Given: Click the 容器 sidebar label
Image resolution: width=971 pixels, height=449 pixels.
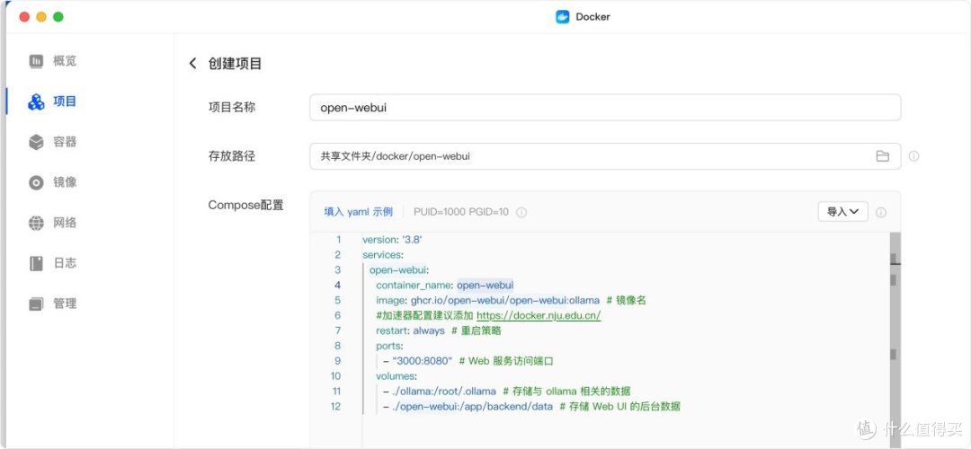Looking at the screenshot, I should coord(65,142).
